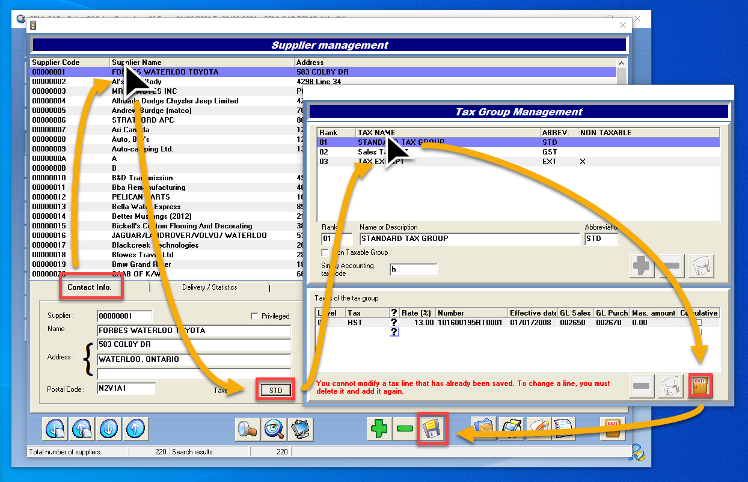
Task: Open the magnifying eye search icon
Action: coord(274,429)
